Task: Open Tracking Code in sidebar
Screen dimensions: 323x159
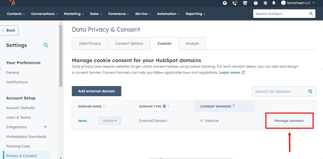Action: 18,146
